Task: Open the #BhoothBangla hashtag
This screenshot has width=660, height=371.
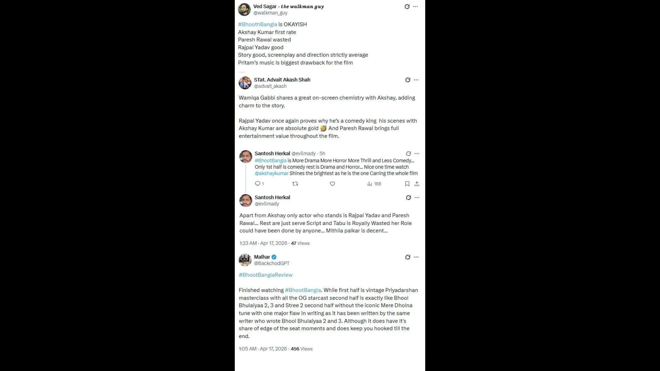Action: tap(257, 24)
